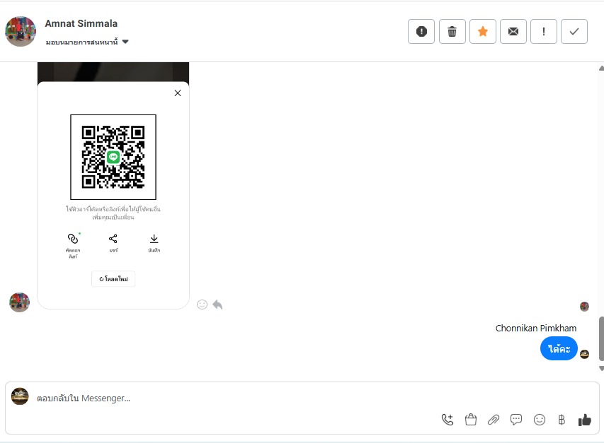
Task: Open the LINE QR code image message
Action: (113, 185)
